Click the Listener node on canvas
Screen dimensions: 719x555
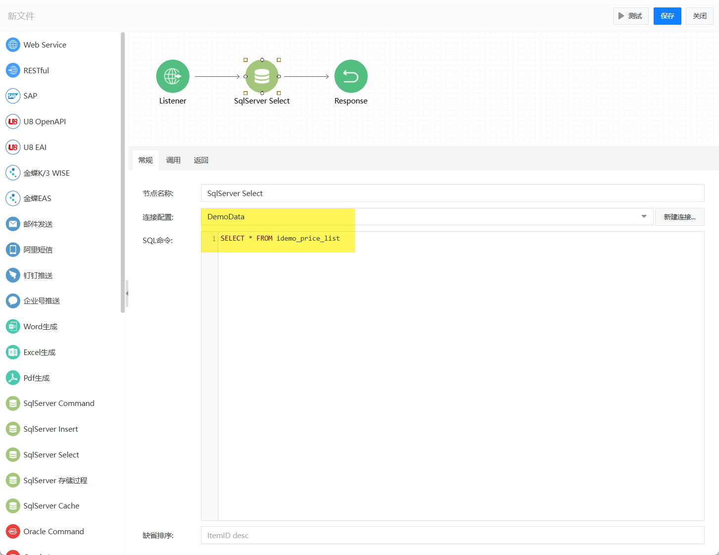pos(173,76)
